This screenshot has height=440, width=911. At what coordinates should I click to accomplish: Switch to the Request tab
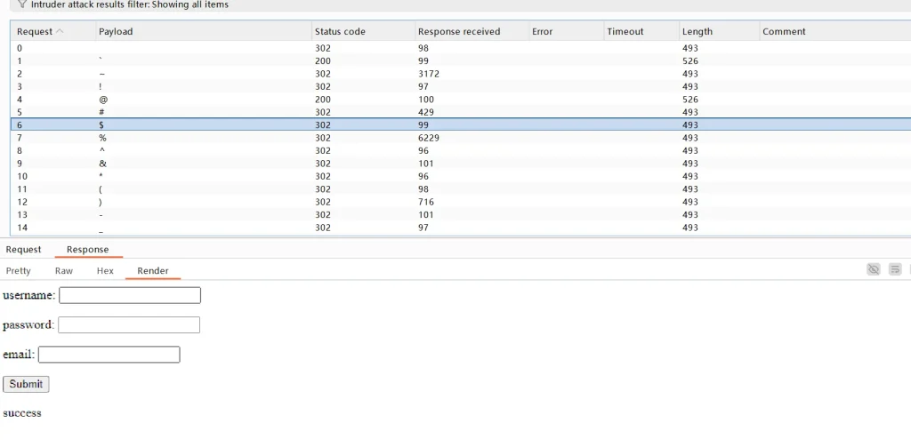pos(24,250)
